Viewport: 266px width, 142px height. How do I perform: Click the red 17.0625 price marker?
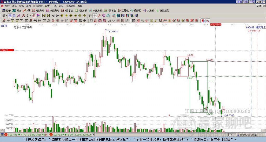(x=7, y=50)
